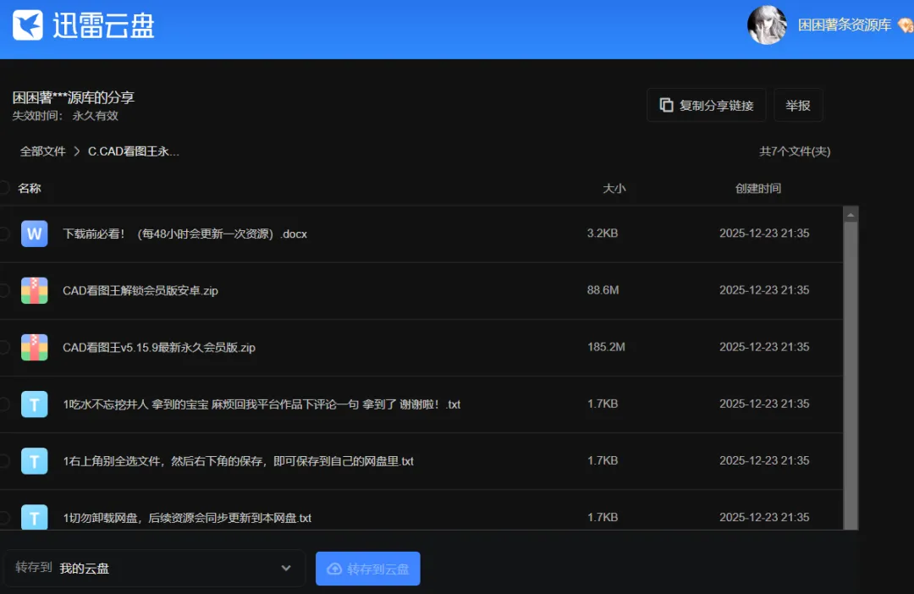Click text icon of 1切勿卸载网盘 file
914x594 pixels.
[x=35, y=517]
